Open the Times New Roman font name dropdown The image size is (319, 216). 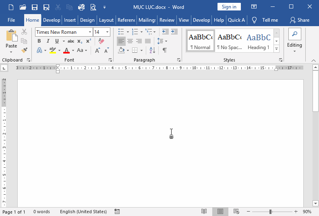(x=90, y=32)
